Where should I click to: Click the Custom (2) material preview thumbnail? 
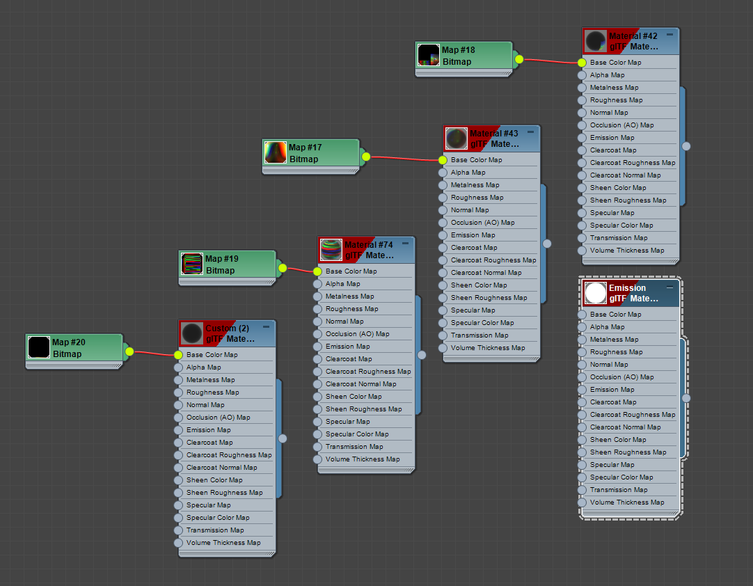coord(191,333)
